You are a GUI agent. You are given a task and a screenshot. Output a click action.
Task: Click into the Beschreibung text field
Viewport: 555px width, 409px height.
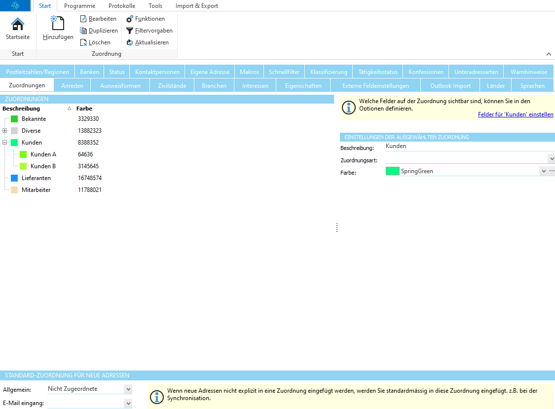coord(469,147)
